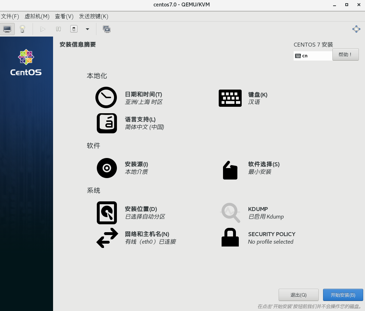
Task: Open 查看(V) menu
Action: pyautogui.click(x=64, y=16)
